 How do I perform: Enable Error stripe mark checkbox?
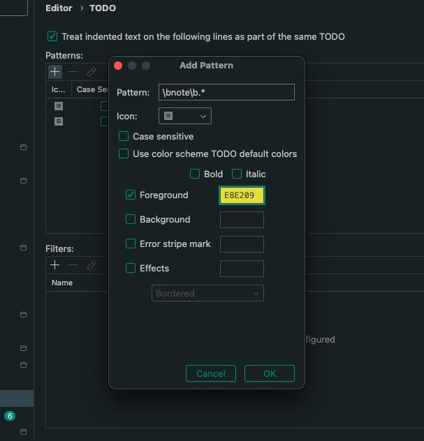[x=131, y=244]
